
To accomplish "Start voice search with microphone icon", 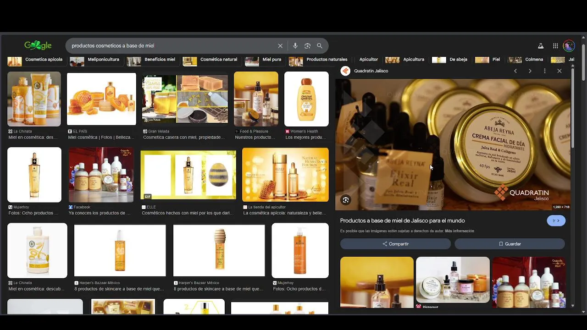I will 295,46.
